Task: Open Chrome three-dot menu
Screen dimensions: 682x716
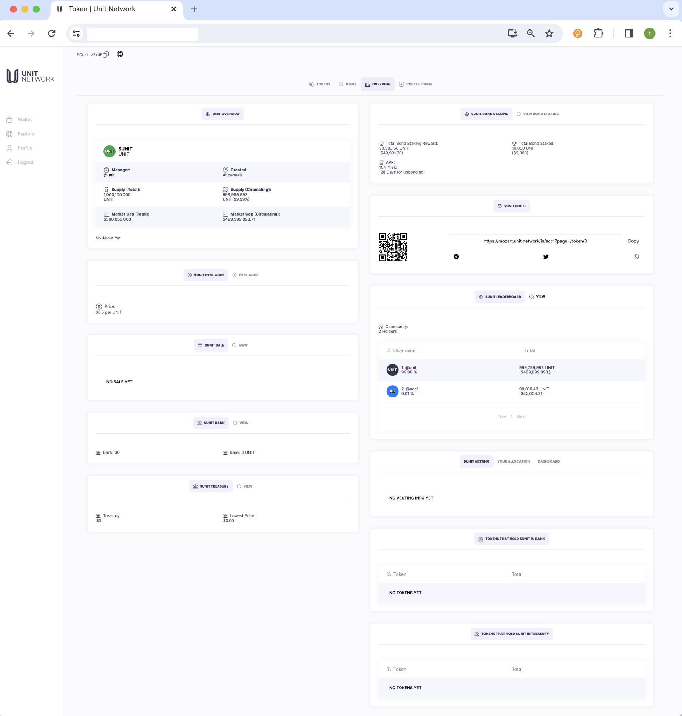Action: coord(670,34)
